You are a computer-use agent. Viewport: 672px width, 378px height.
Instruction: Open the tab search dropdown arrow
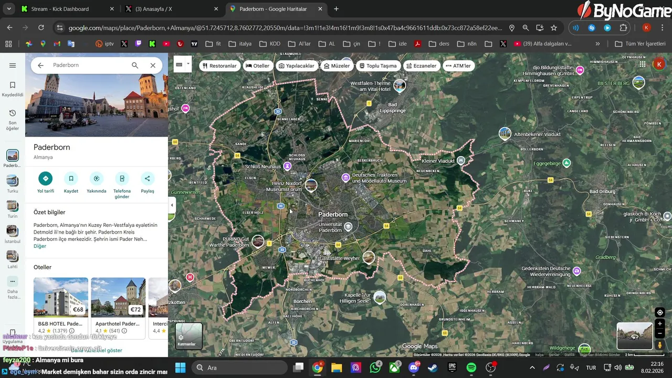pyautogui.click(x=8, y=9)
